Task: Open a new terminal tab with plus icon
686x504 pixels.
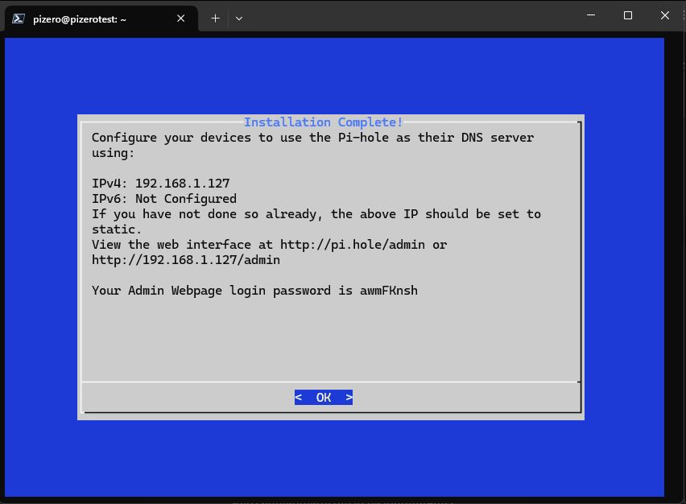Action: tap(215, 17)
